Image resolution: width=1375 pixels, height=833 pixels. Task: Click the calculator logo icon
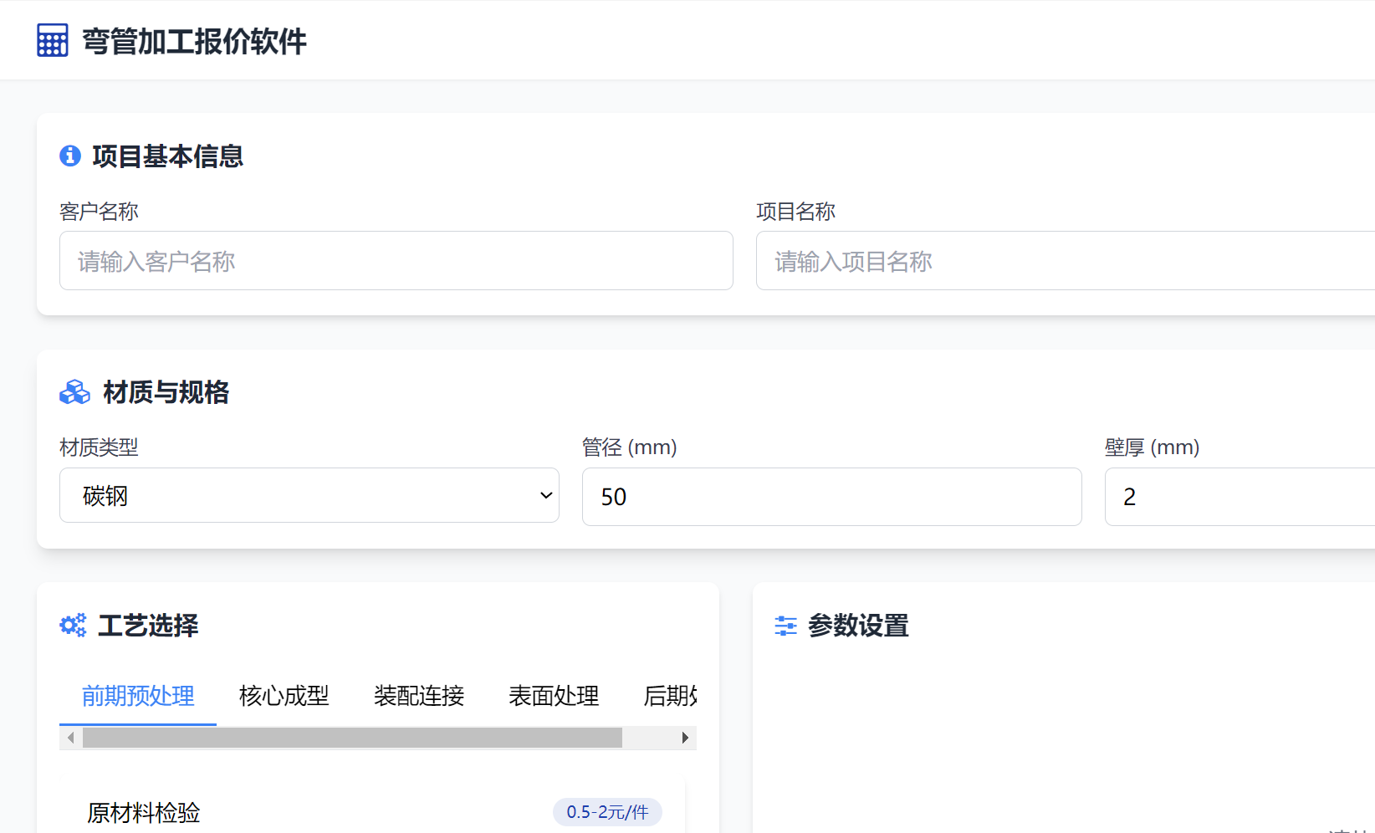click(53, 40)
